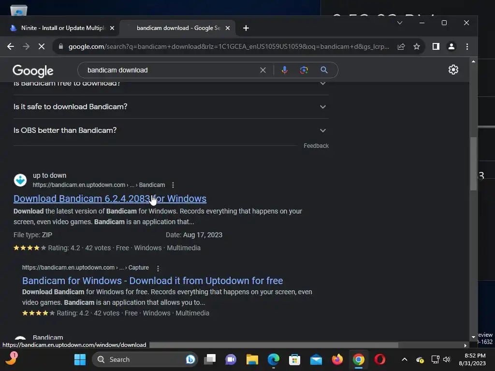Viewport: 495px width, 371px height.
Task: Go back with the browser back arrow
Action: (11, 47)
